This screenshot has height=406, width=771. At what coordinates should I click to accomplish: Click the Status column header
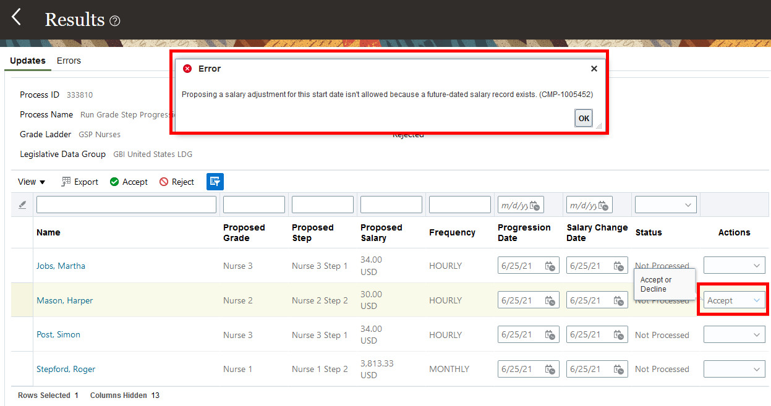click(649, 232)
